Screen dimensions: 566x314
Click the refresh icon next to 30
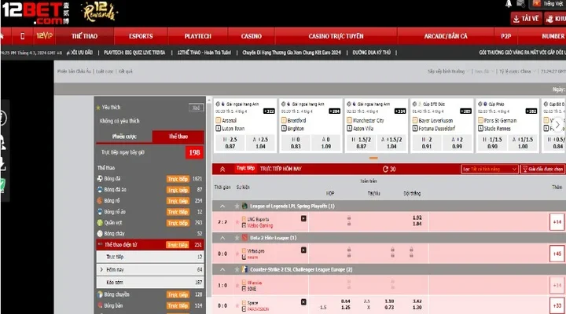tap(384, 169)
